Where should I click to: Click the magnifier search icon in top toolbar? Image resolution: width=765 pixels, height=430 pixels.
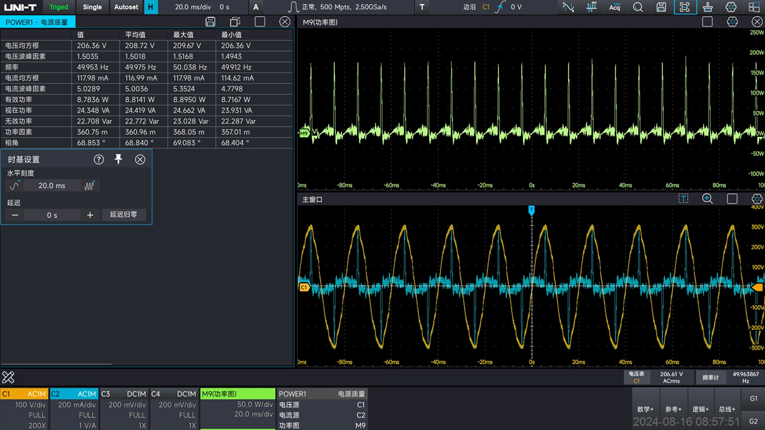[638, 7]
